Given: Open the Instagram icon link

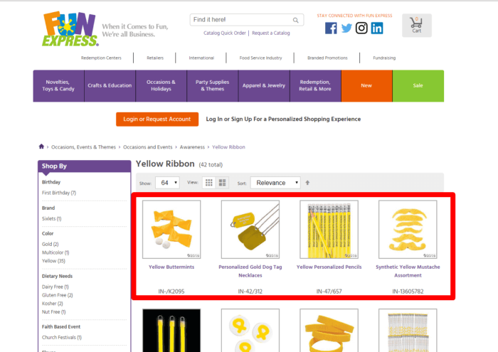Looking at the screenshot, I should pos(362,28).
